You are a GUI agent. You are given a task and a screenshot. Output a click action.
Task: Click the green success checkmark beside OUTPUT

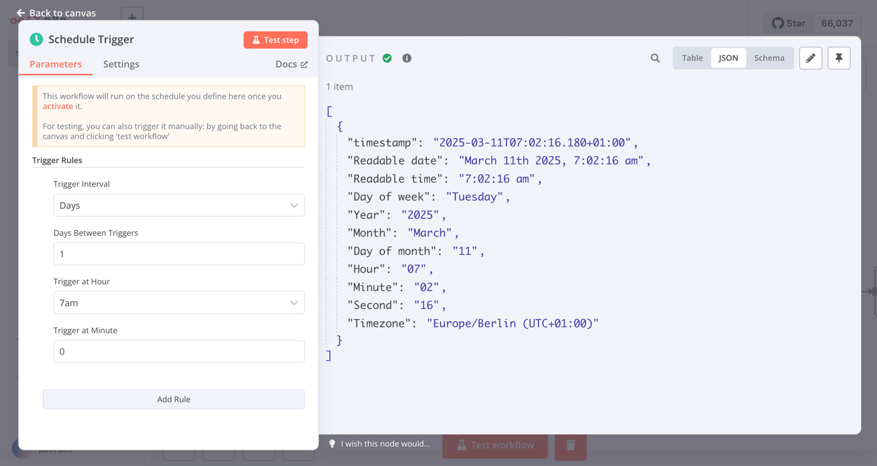[x=387, y=58]
